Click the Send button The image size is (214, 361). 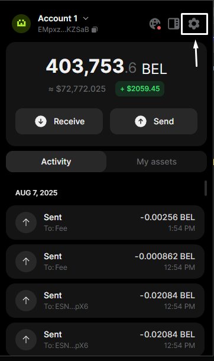[x=154, y=121]
